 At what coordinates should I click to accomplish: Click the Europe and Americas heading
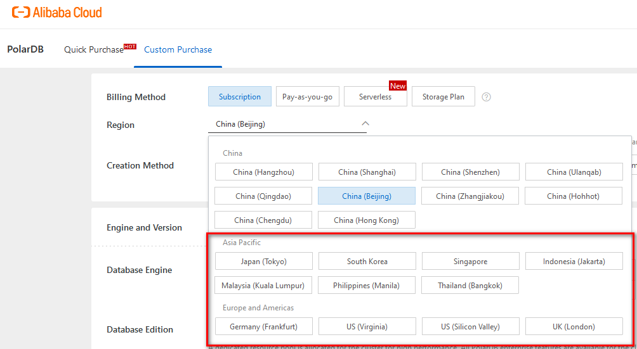[x=258, y=308]
